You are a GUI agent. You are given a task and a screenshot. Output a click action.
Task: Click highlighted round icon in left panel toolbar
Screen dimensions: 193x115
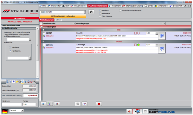[23, 81]
